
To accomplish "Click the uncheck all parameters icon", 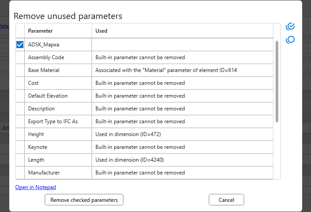I will point(291,40).
